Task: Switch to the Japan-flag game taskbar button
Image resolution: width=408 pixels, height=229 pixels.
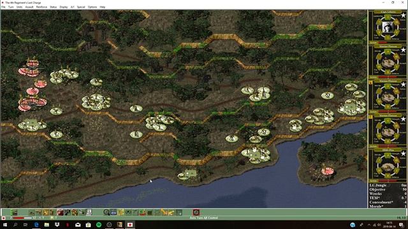Action: (130, 225)
